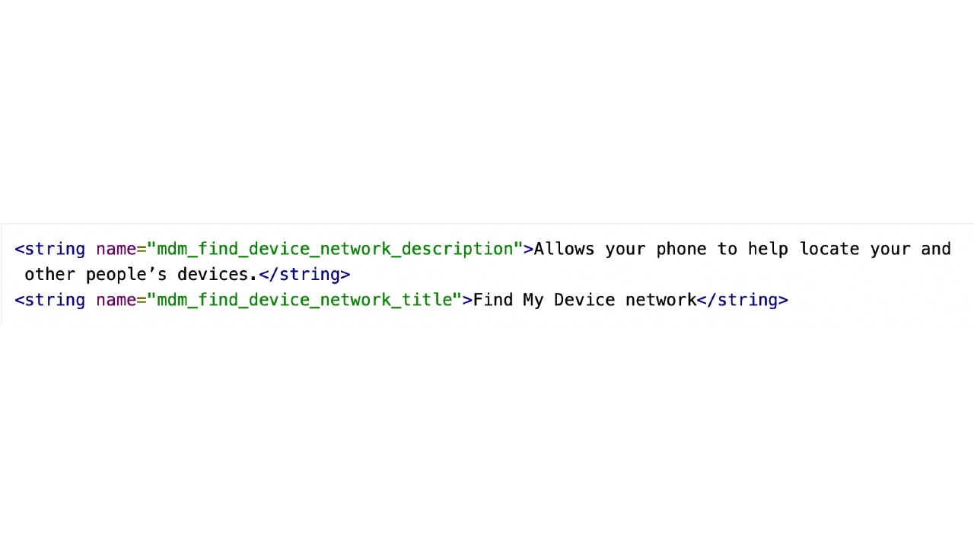The width and height of the screenshot is (974, 548).
Task: Click the word people's on second line
Action: point(126,275)
